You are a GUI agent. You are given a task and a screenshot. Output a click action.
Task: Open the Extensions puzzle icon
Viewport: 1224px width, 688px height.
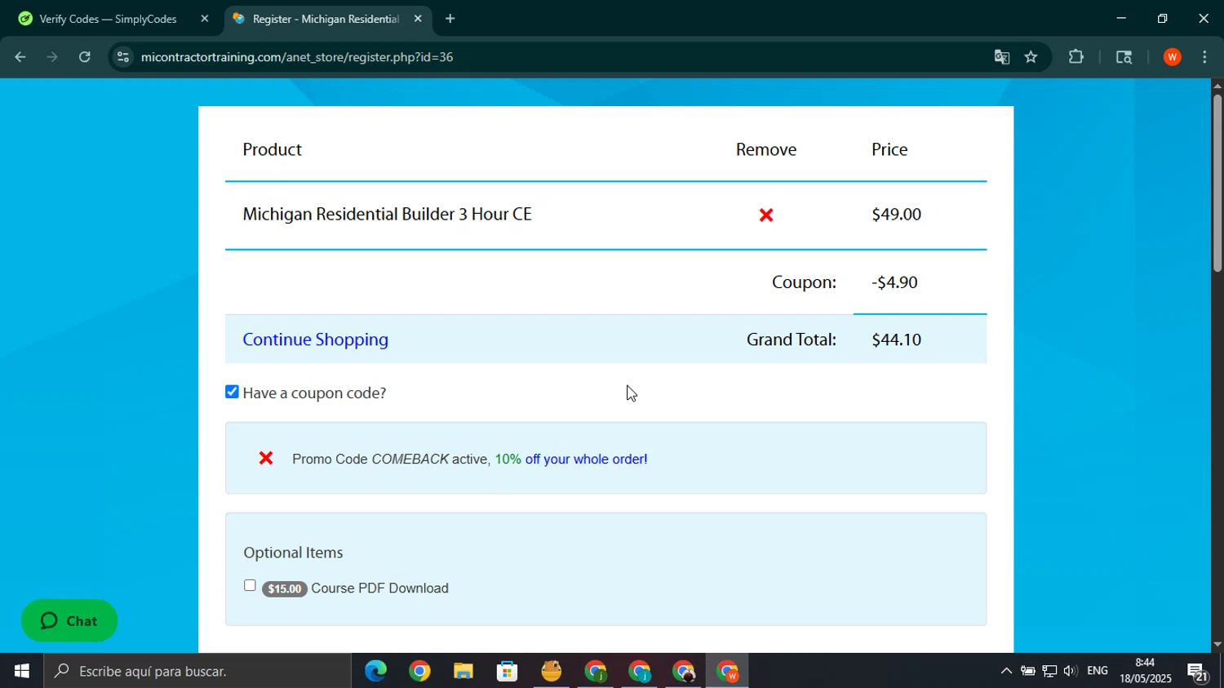point(1076,57)
